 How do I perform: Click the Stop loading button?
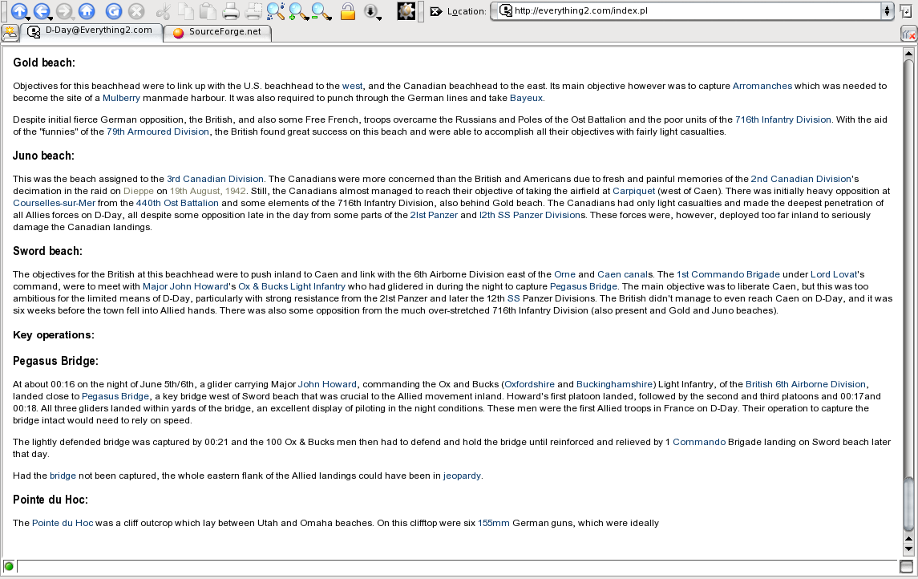click(x=136, y=10)
